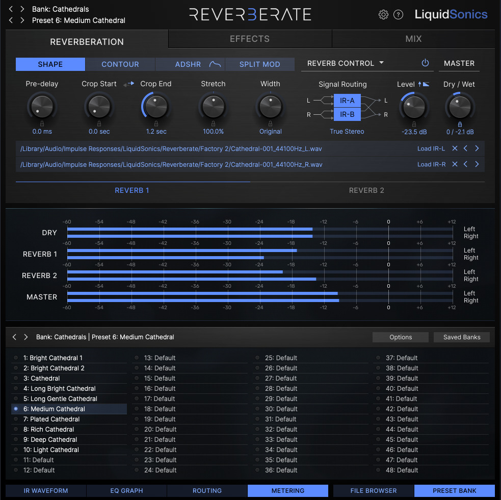Clear the IR-L file with X icon
The width and height of the screenshot is (501, 500).
click(455, 148)
